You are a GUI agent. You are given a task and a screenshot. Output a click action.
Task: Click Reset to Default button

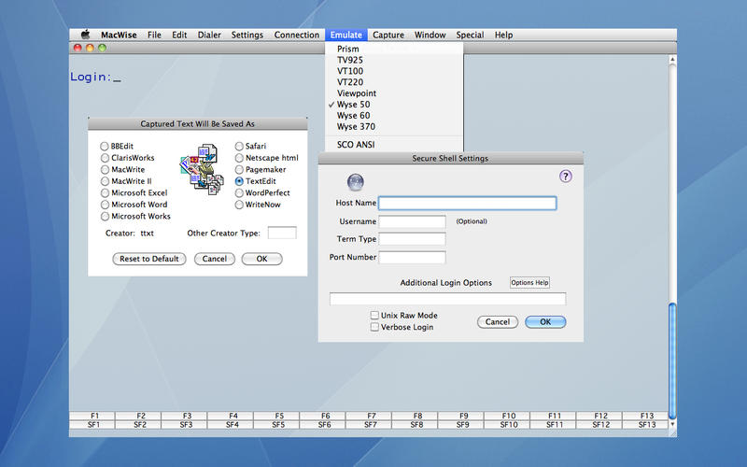point(149,259)
